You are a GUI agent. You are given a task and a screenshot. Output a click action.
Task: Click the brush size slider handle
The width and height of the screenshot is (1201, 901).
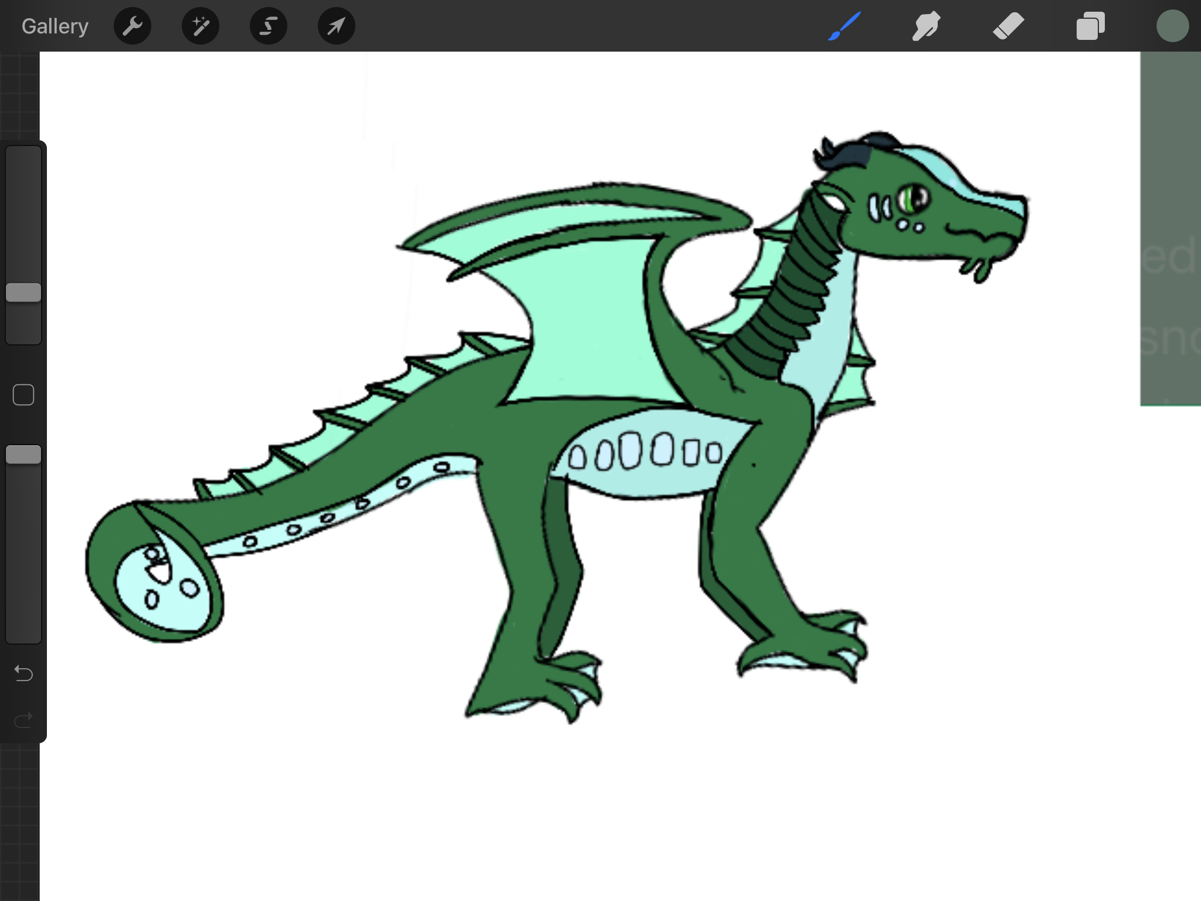coord(23,292)
